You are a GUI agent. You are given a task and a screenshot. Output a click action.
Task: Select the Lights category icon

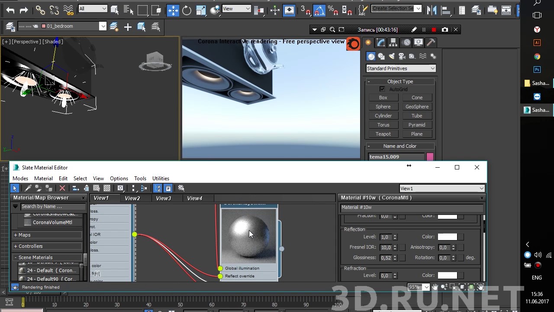tap(391, 56)
